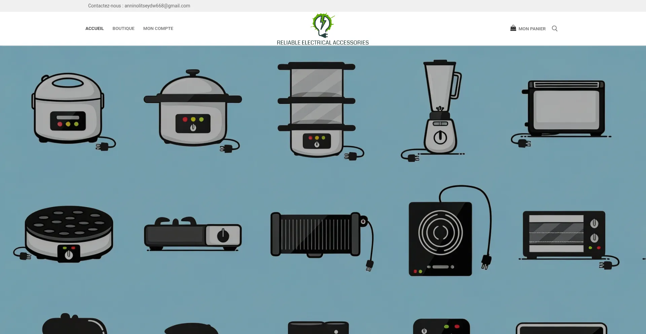Screen dimensions: 646x334
Task: Click the electric grill illustration
Action: point(322,242)
